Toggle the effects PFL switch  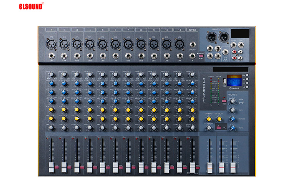(x=219, y=127)
